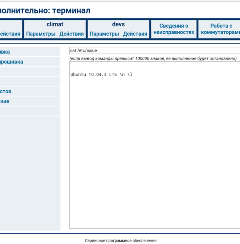This screenshot has width=240, height=244.
Task: Open Сведения о неисправностях tab
Action: click(x=174, y=29)
